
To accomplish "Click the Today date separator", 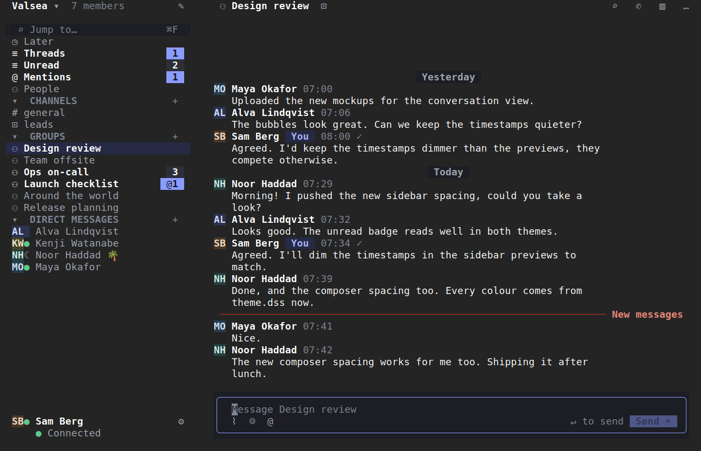I will [448, 172].
